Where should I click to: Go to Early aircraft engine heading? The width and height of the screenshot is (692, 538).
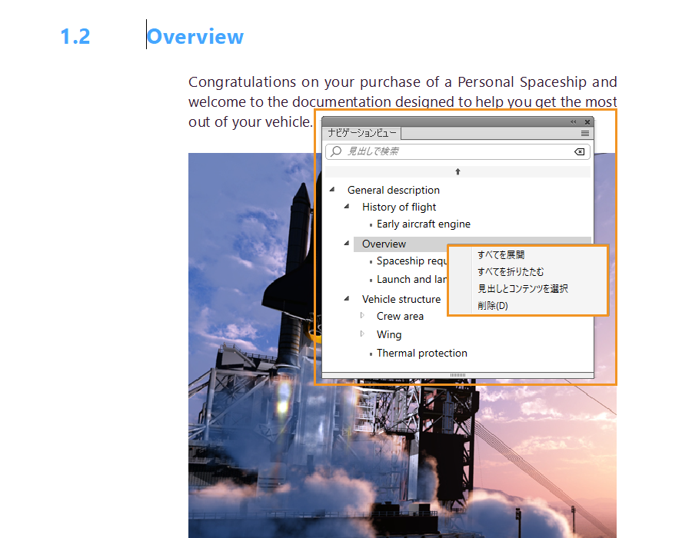click(424, 224)
